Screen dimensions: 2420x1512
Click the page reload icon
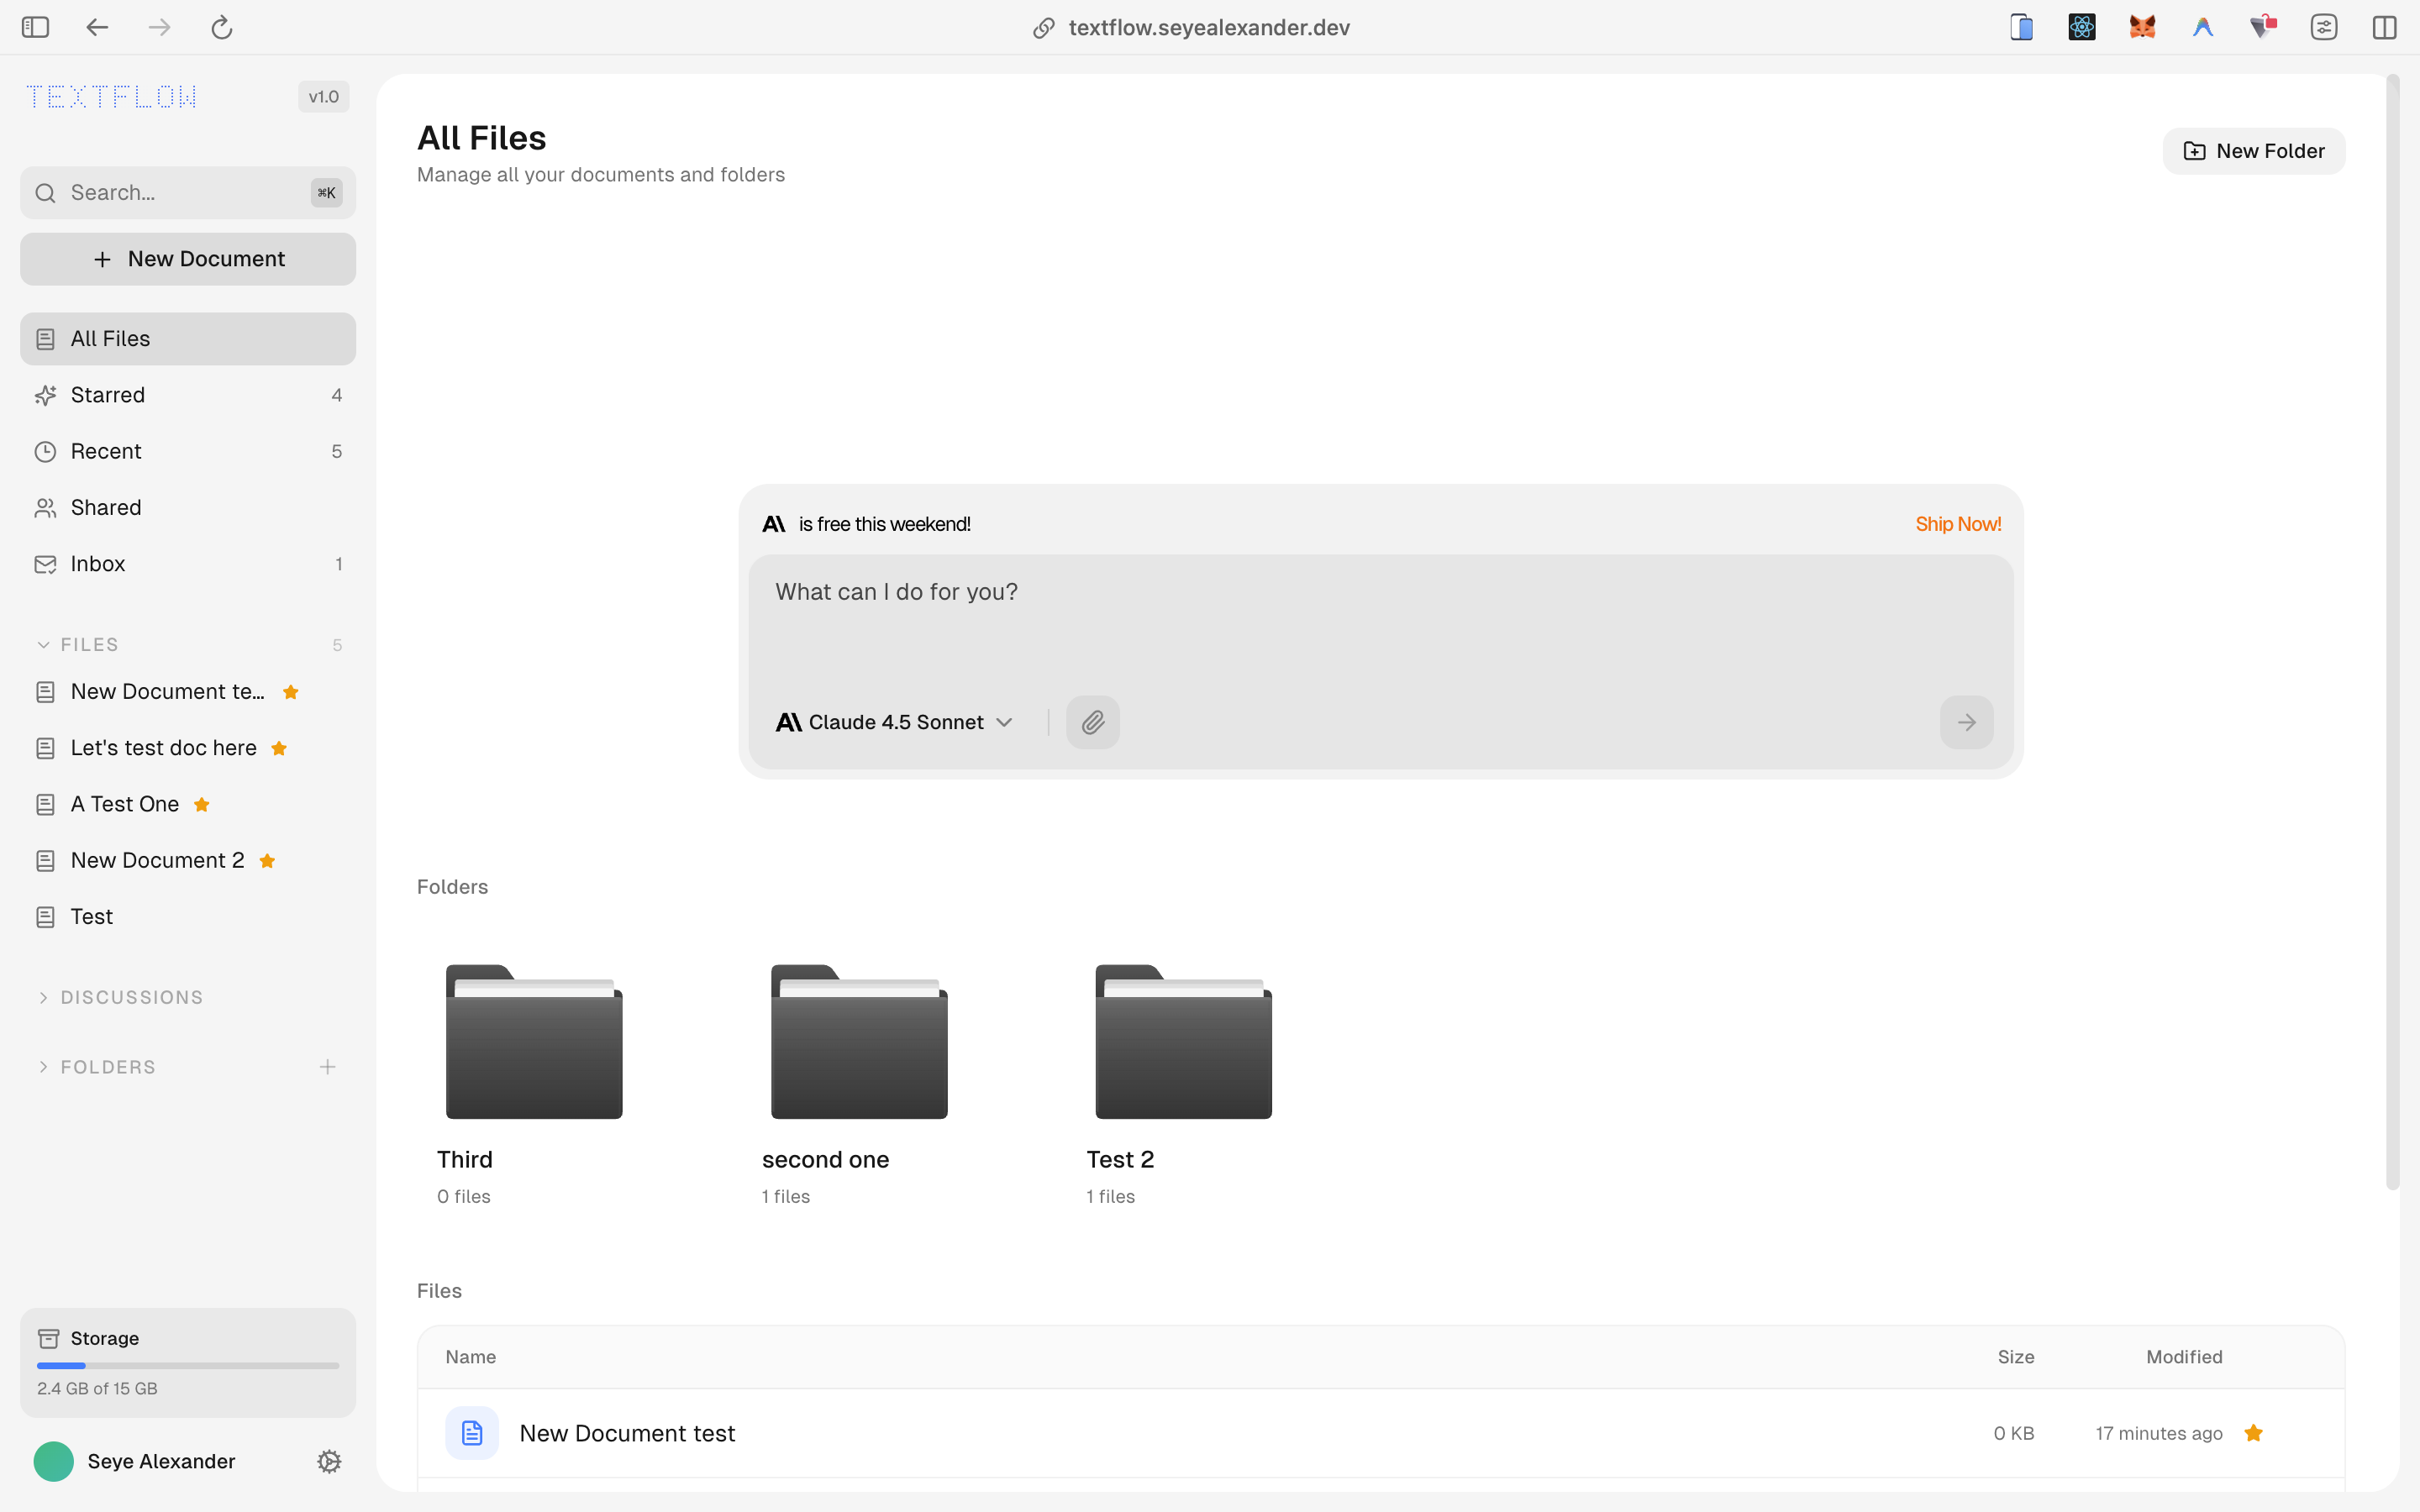222,27
